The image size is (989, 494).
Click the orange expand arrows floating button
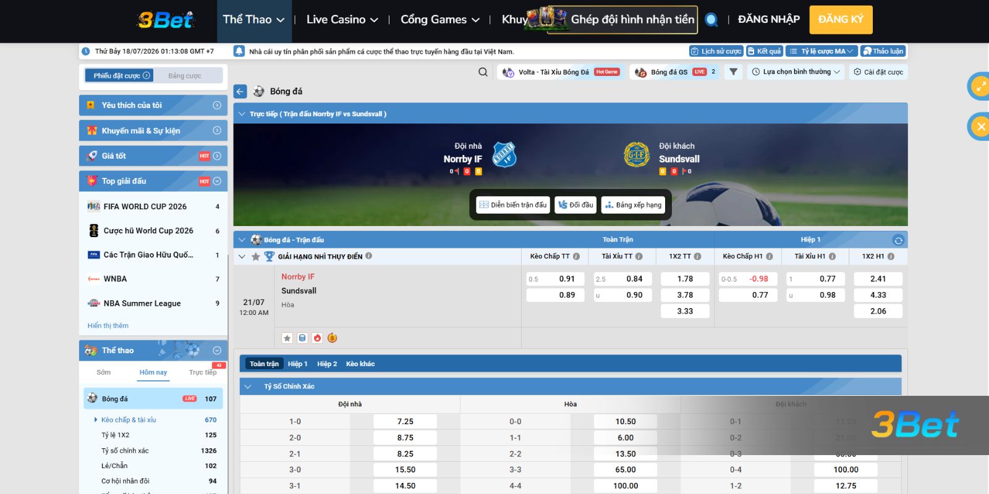click(x=980, y=86)
